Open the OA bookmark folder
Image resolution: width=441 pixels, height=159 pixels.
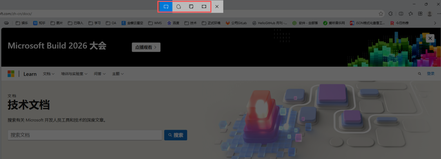(111, 23)
